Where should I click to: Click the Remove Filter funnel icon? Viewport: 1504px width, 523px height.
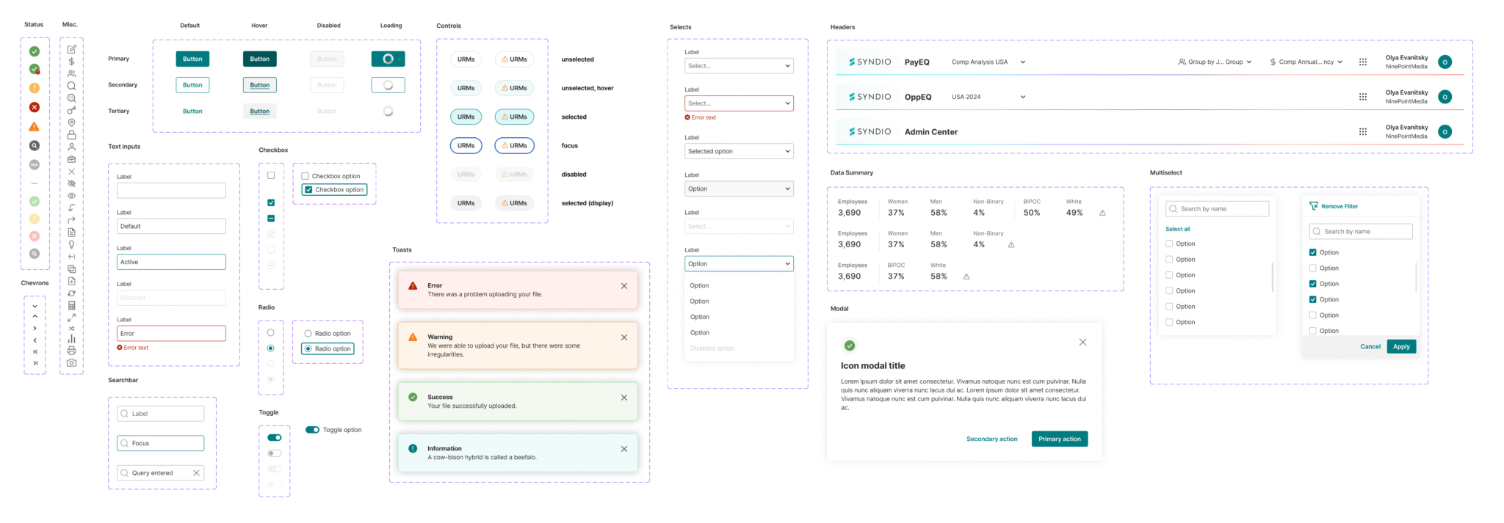pyautogui.click(x=1313, y=206)
